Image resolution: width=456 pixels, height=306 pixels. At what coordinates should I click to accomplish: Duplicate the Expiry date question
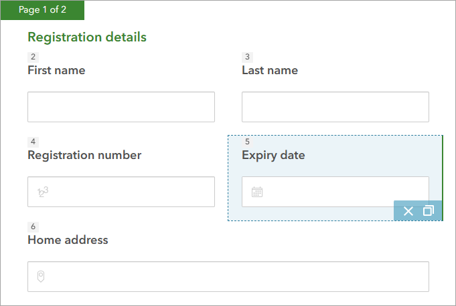[429, 211]
